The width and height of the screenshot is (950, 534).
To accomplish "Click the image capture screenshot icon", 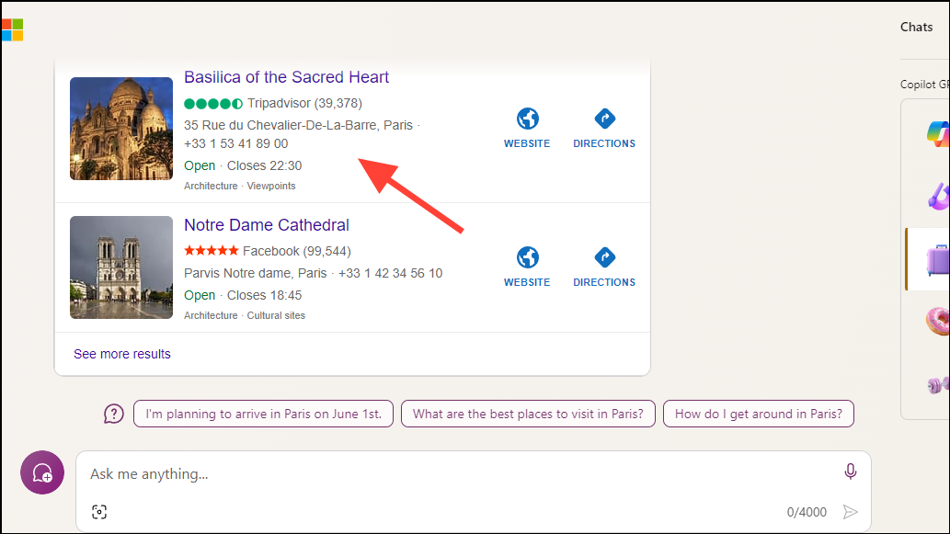I will 99,512.
